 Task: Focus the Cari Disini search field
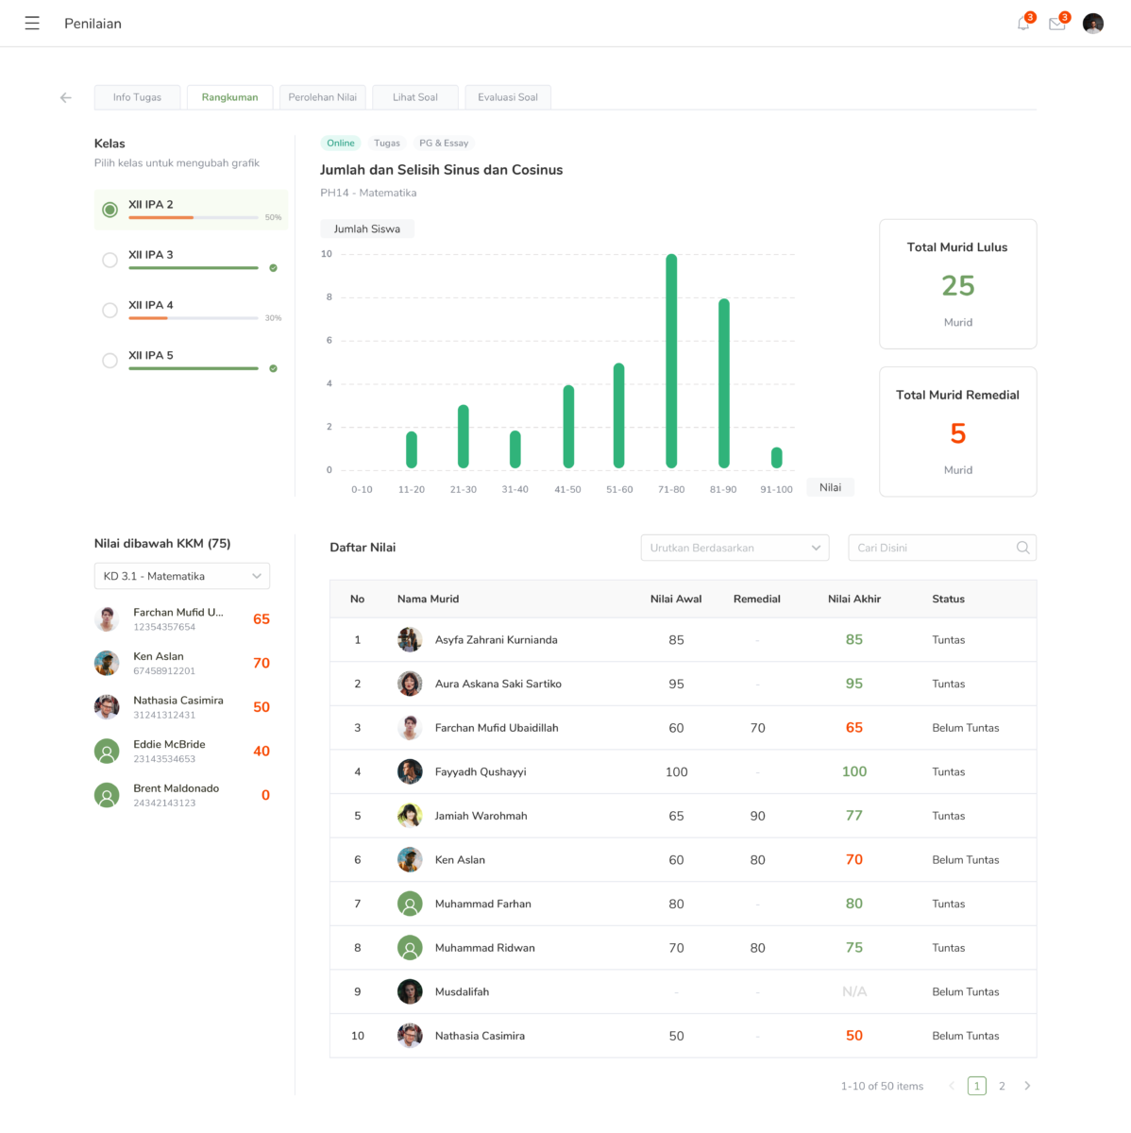point(930,548)
